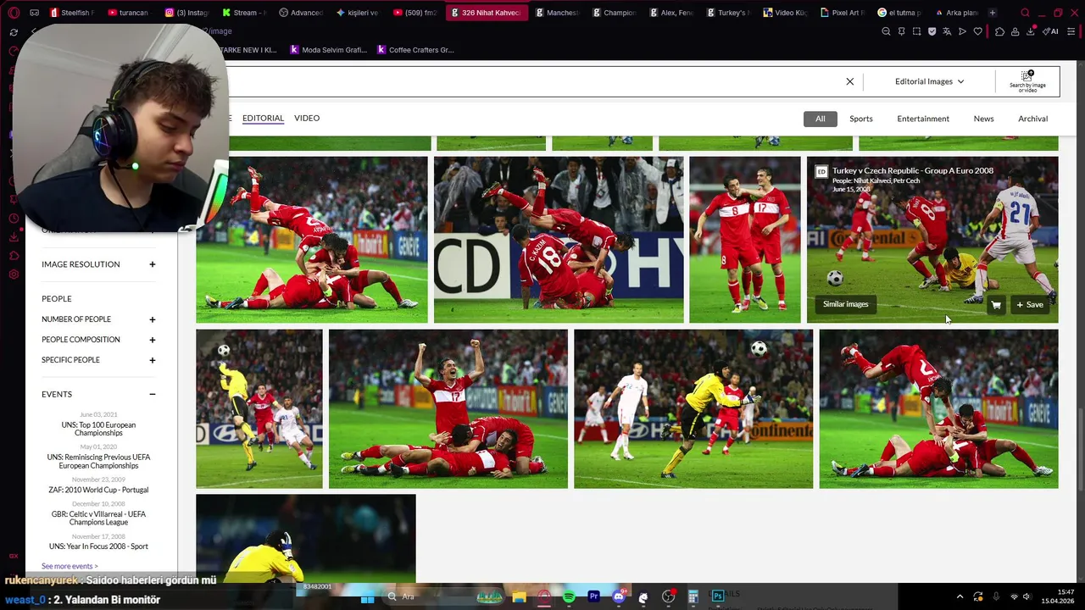Click the pin icon in address bar
The width and height of the screenshot is (1085, 610).
tap(901, 31)
